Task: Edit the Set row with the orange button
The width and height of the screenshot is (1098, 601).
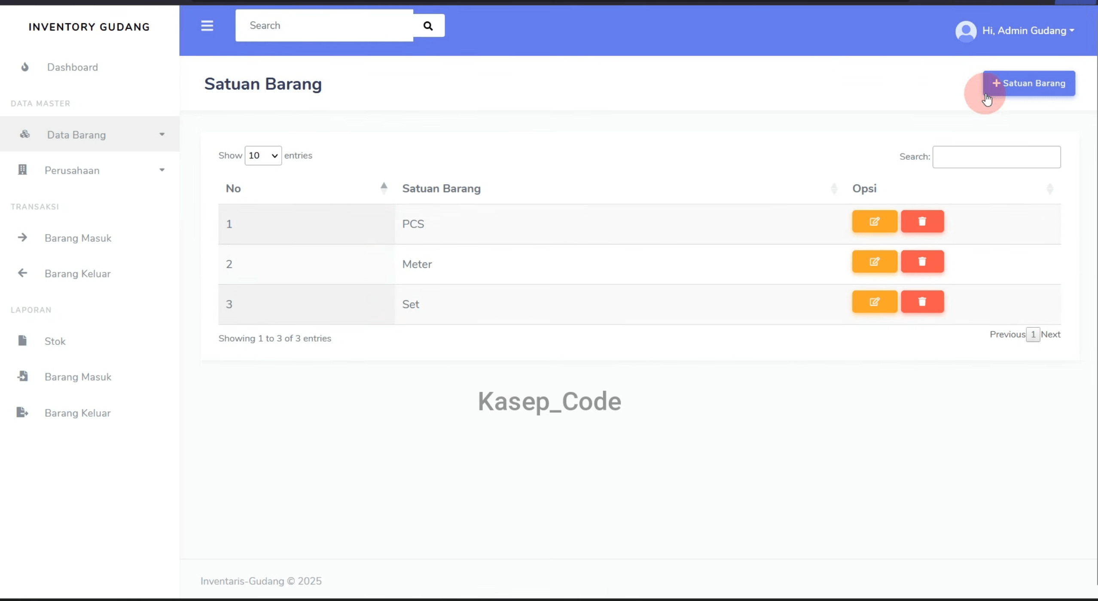Action: pos(875,302)
